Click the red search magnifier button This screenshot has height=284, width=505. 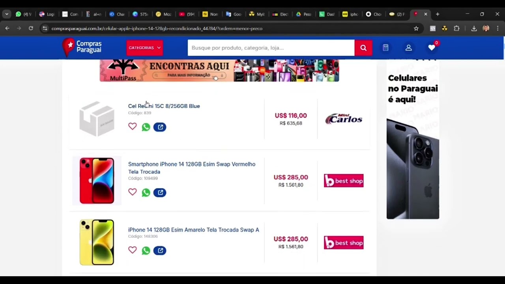pyautogui.click(x=363, y=48)
